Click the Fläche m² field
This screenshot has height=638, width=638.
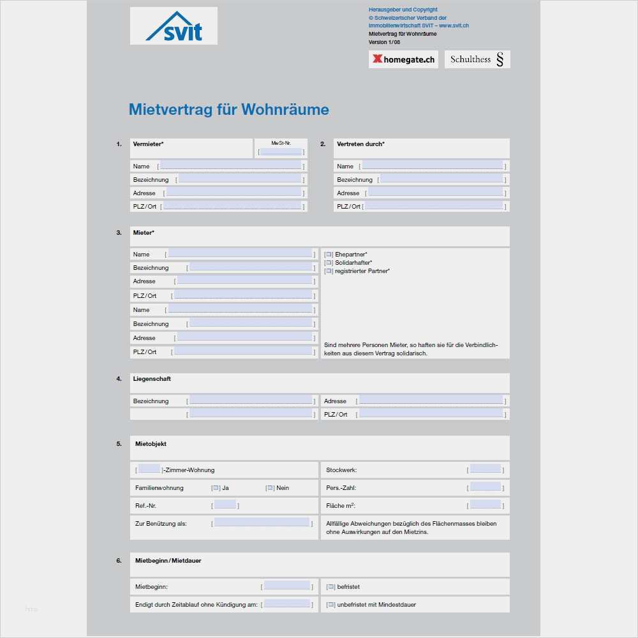[485, 505]
